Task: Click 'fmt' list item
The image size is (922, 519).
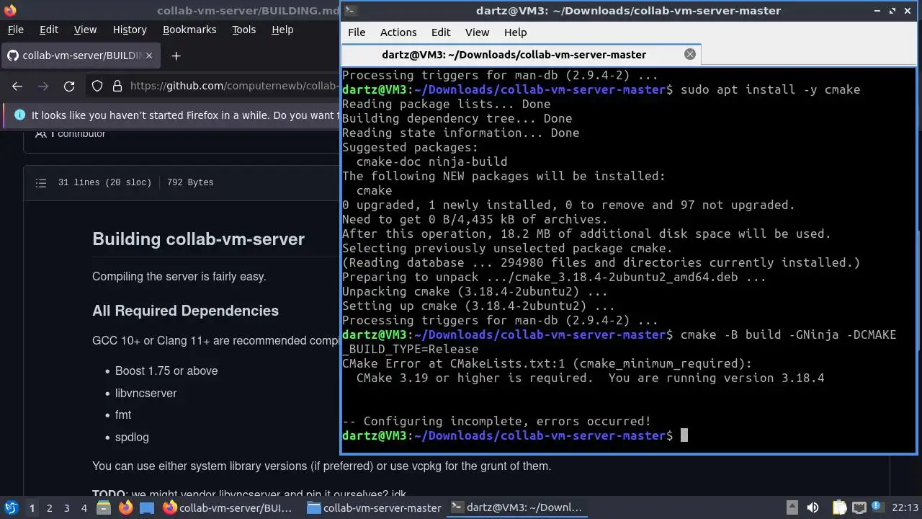Action: [123, 414]
